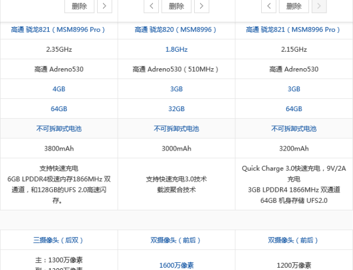Click third column 不可拆卸式电池 link

(x=294, y=129)
